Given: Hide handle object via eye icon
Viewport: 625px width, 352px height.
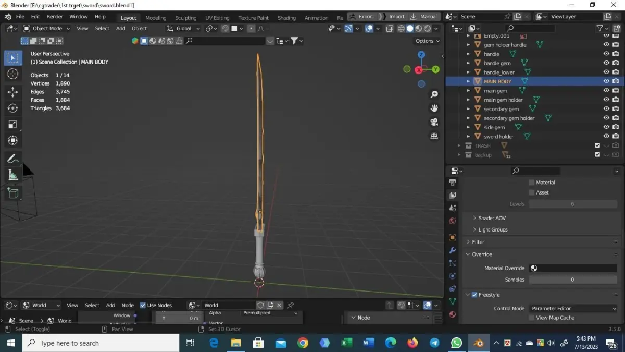Looking at the screenshot, I should [606, 54].
